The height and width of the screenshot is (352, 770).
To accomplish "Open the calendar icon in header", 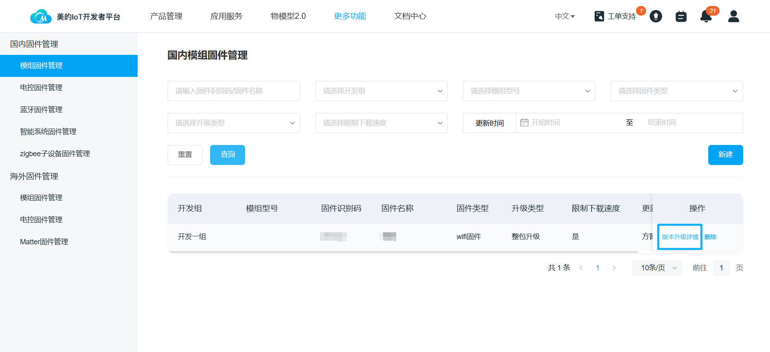I will (681, 16).
